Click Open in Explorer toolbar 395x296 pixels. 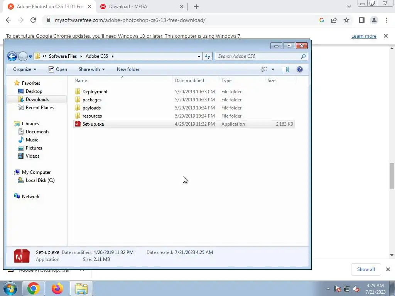click(x=58, y=69)
